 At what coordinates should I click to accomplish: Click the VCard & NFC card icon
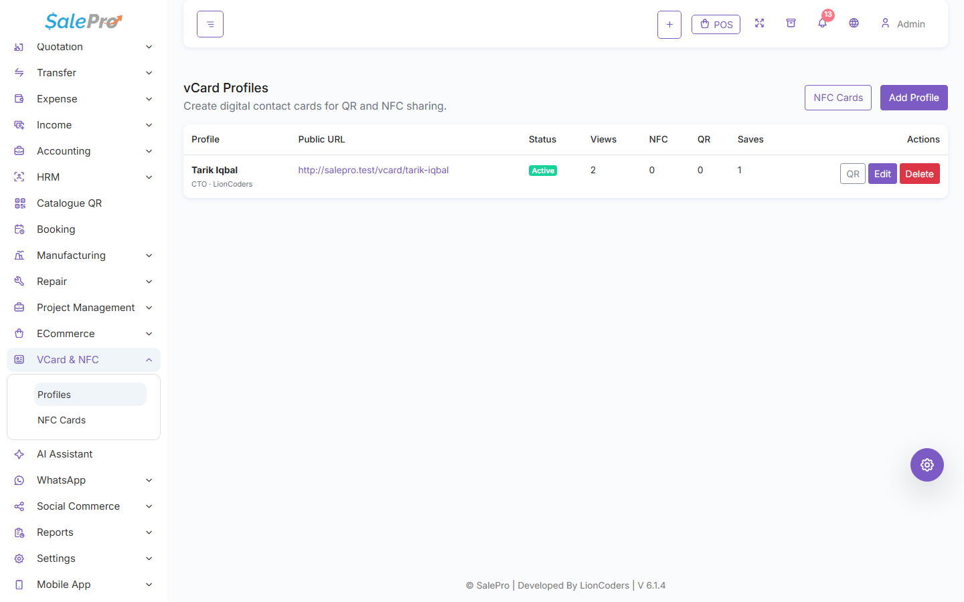pyautogui.click(x=19, y=360)
